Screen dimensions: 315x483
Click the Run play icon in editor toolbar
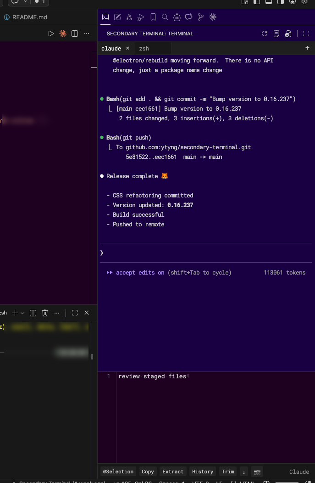[x=51, y=34]
